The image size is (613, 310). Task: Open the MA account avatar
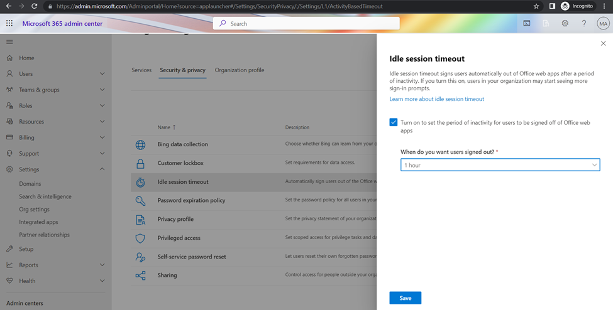tap(603, 23)
